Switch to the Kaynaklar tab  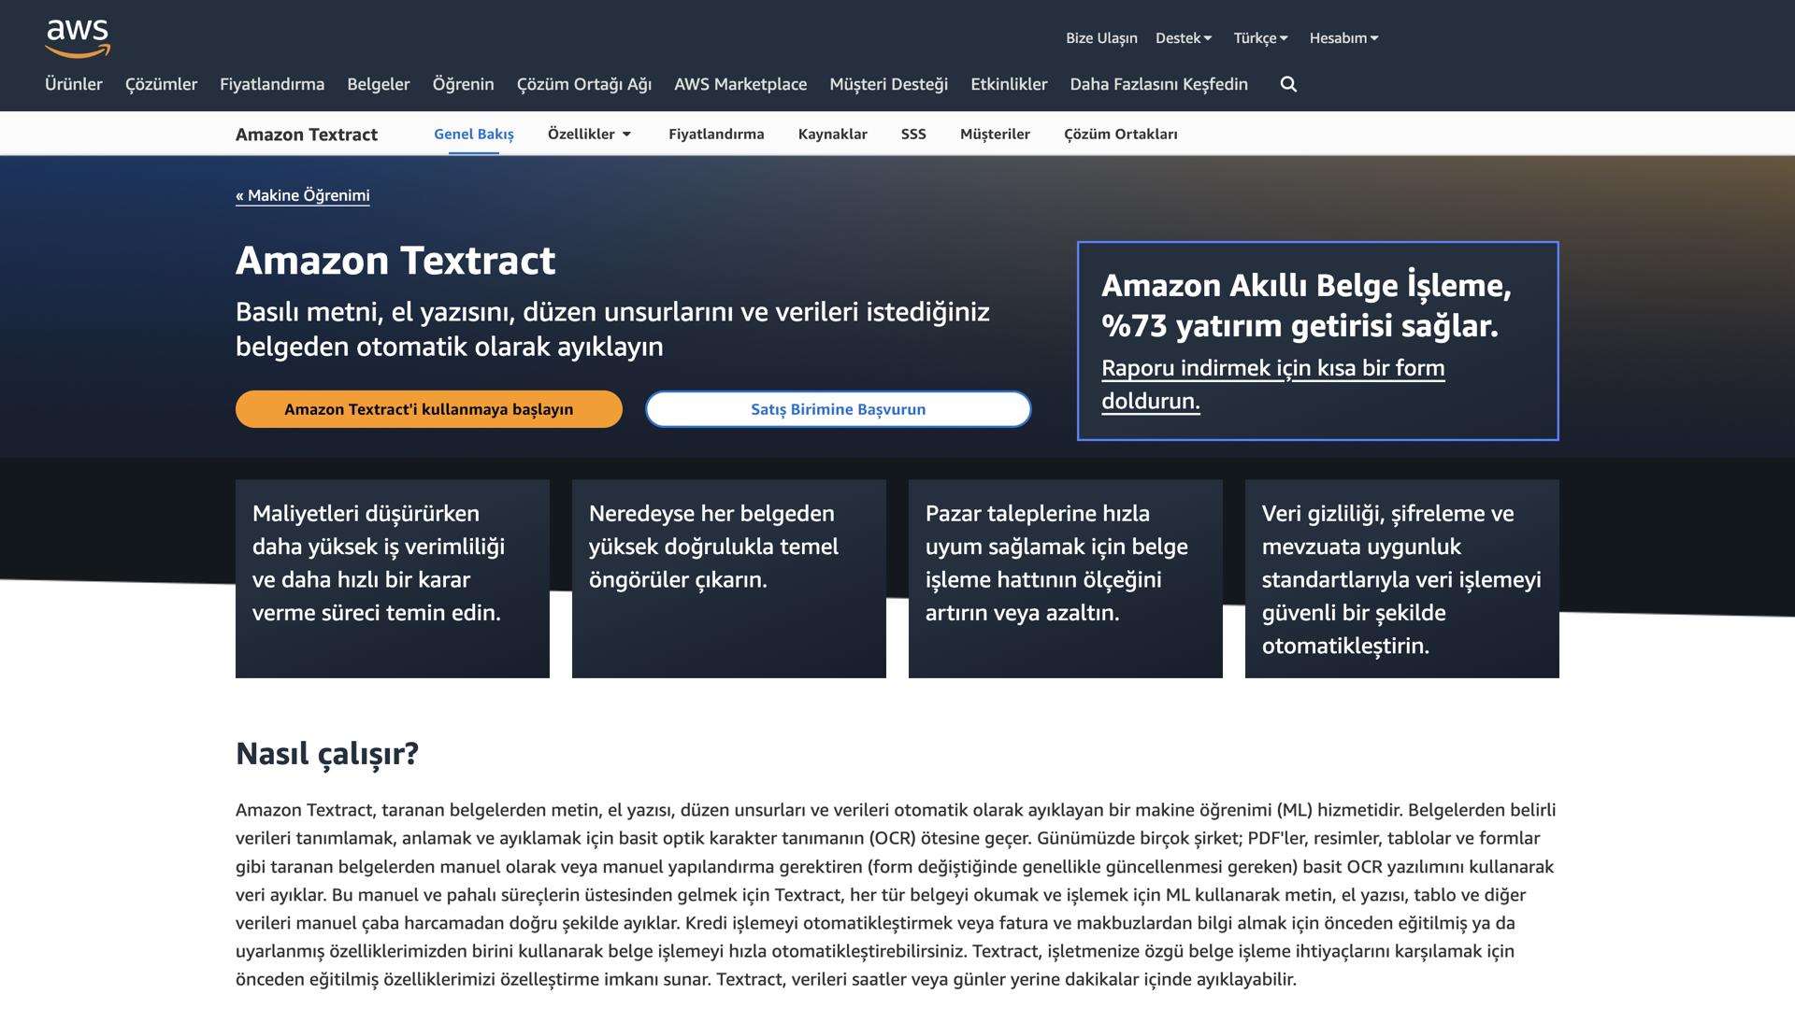tap(832, 134)
